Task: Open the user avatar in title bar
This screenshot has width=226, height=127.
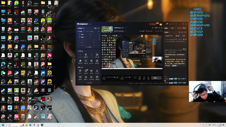Action: 161,24
